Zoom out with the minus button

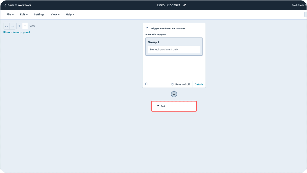[25, 26]
